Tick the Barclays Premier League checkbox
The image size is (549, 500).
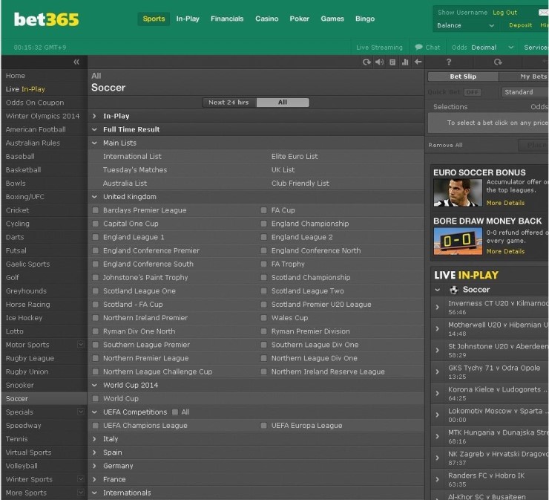(95, 210)
